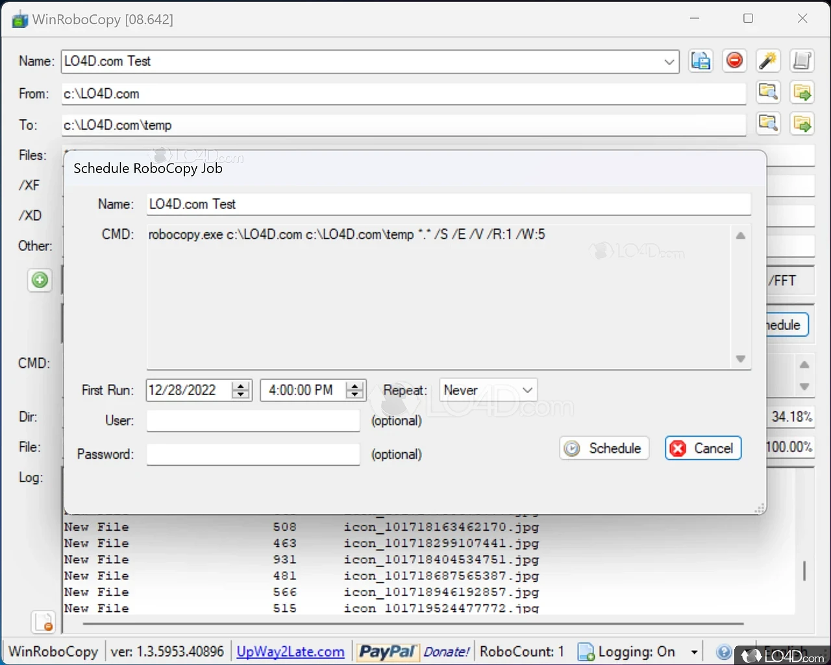831x665 pixels.
Task: Click the logging file icon in statusbar
Action: pos(586,652)
